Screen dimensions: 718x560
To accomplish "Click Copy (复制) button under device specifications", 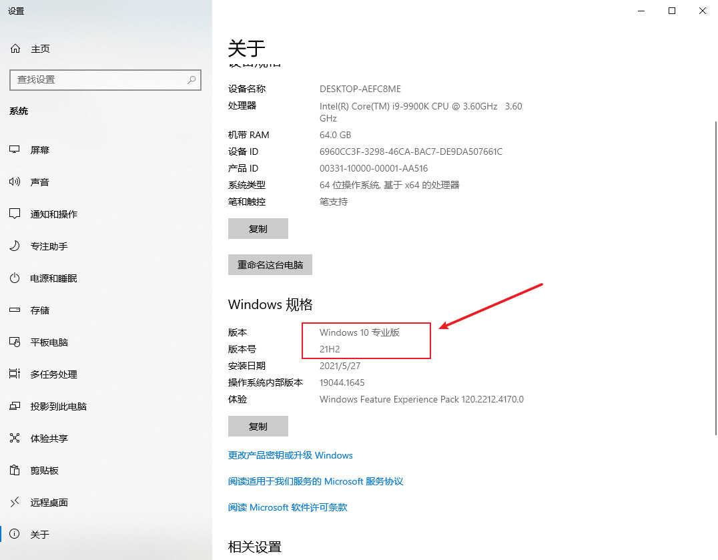I will 258,228.
